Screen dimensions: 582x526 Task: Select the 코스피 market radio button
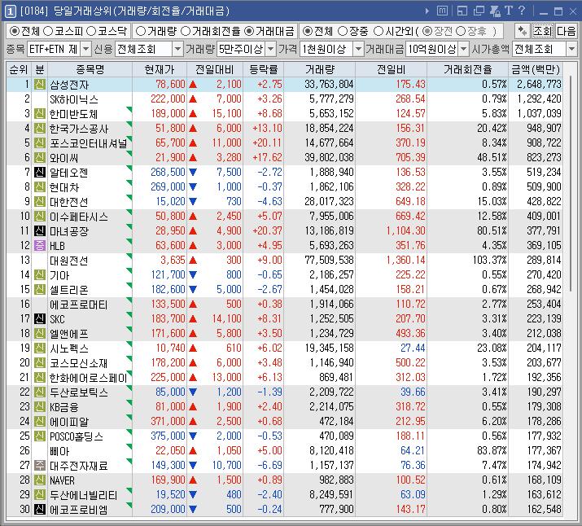48,31
